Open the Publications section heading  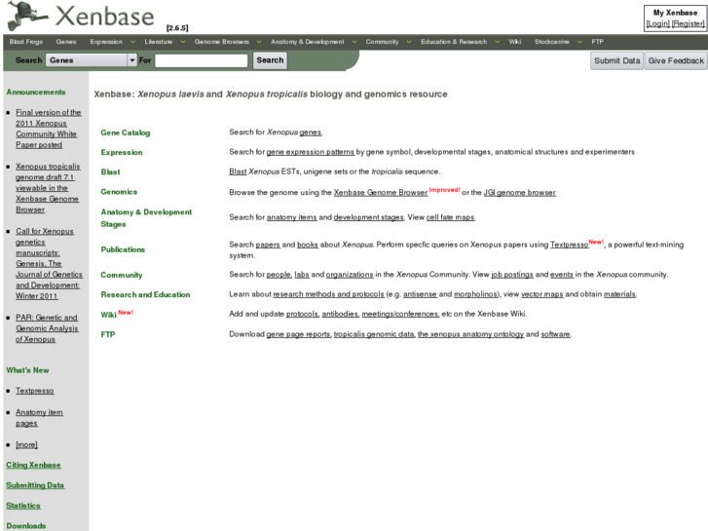click(x=123, y=249)
